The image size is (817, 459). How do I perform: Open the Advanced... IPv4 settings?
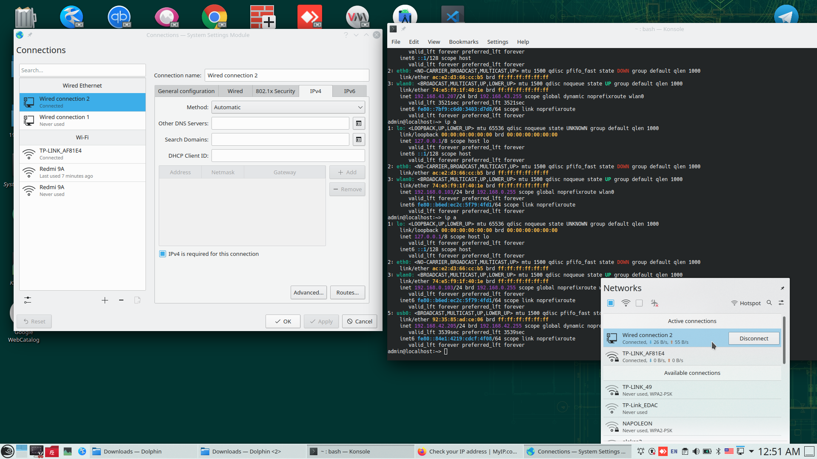pyautogui.click(x=309, y=292)
